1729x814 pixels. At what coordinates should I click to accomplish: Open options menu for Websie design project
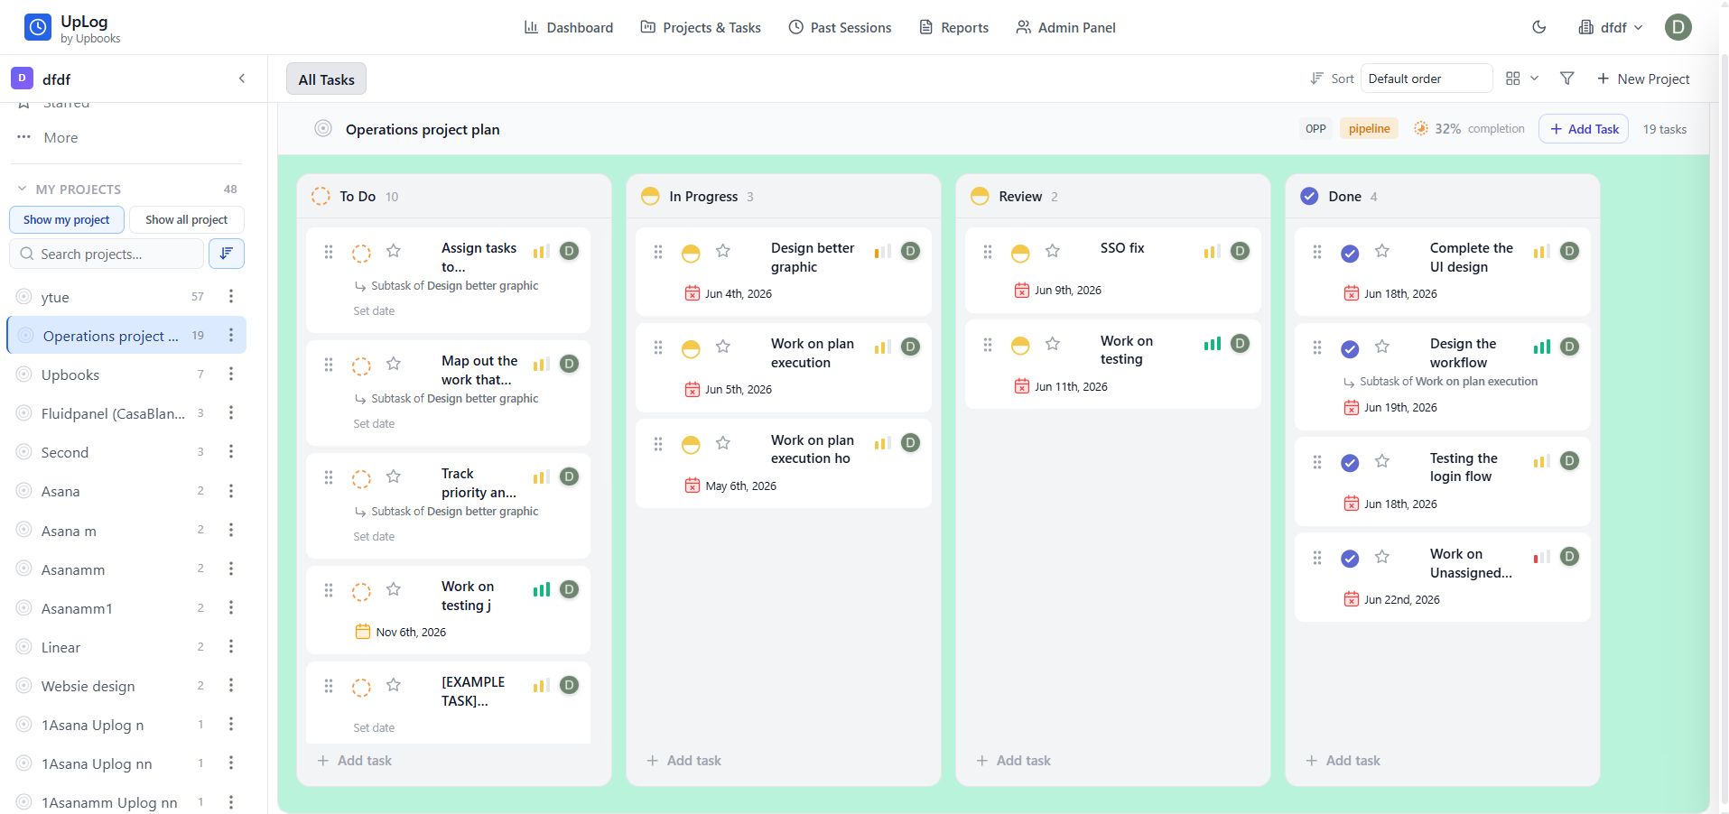tap(231, 685)
